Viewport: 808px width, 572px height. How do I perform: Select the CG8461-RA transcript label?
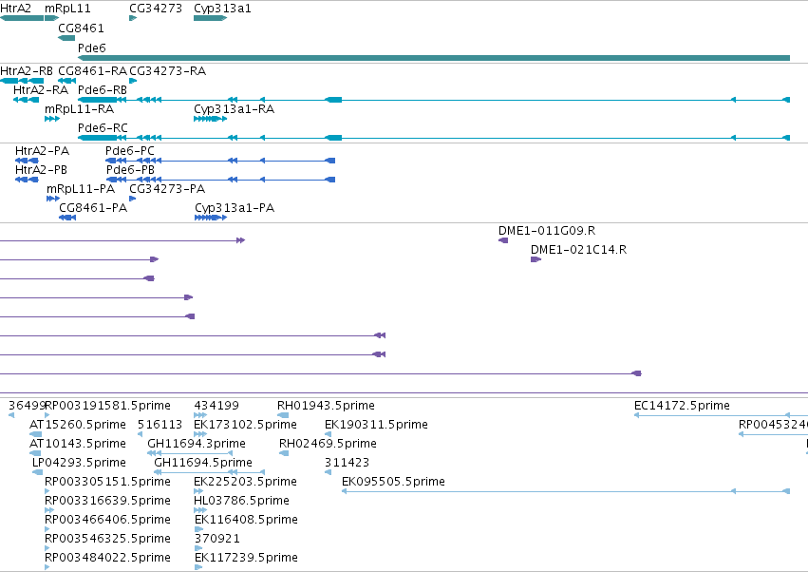tap(93, 70)
